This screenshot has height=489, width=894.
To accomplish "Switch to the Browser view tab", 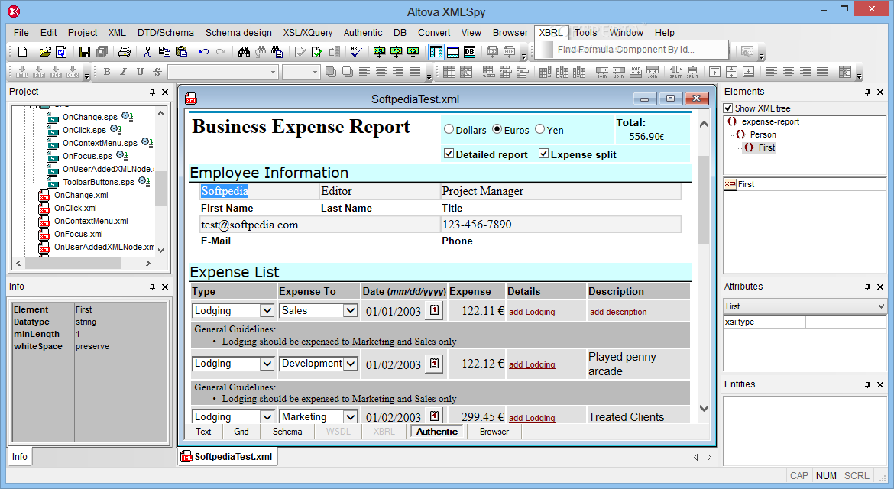I will point(494,432).
